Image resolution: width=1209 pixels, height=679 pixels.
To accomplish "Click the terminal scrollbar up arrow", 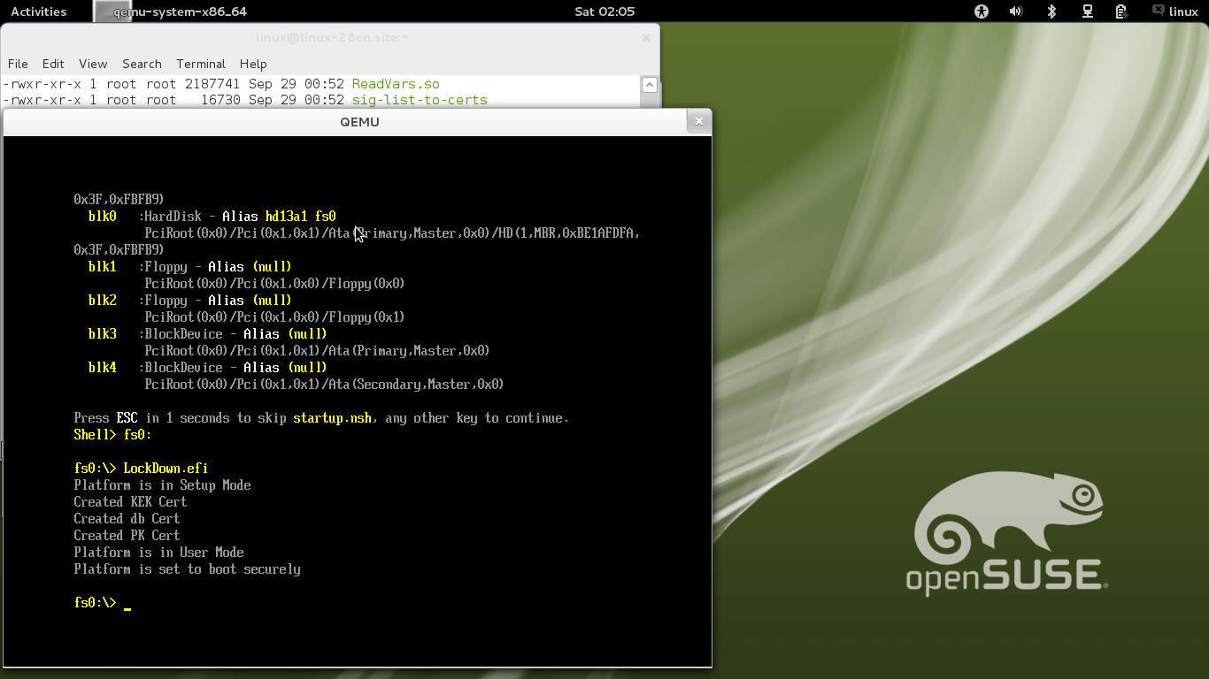I will coord(649,85).
